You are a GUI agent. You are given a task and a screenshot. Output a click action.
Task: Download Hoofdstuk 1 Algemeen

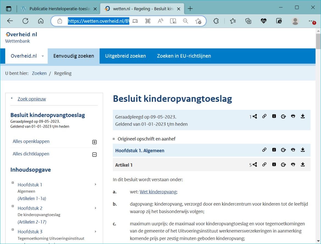(x=303, y=150)
